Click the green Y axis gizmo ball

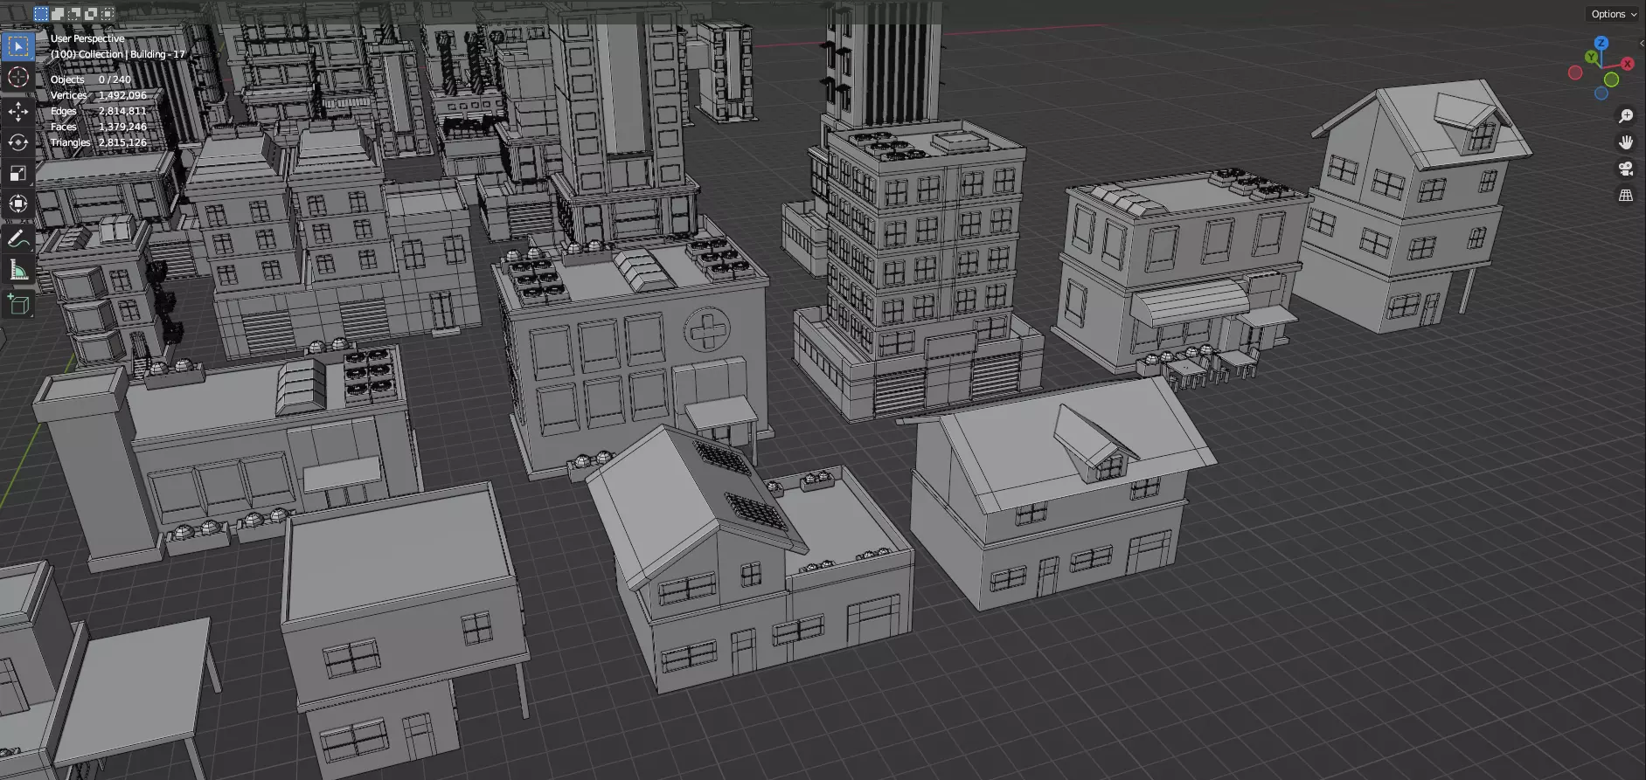coord(1592,58)
